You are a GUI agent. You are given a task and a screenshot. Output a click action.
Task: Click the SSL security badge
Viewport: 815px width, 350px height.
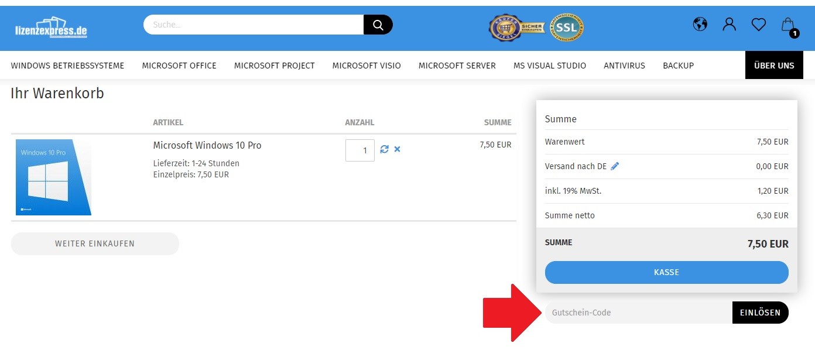coord(567,28)
